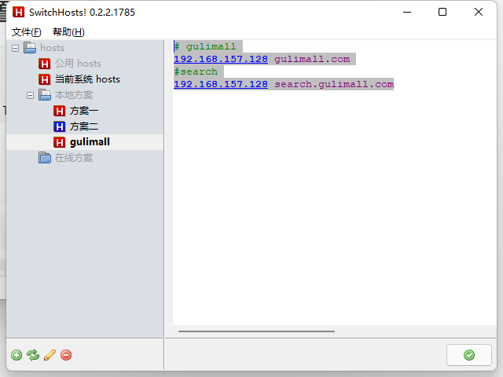Click the red H icon beside gulimall
Viewport: 503px width, 377px height.
(60, 142)
